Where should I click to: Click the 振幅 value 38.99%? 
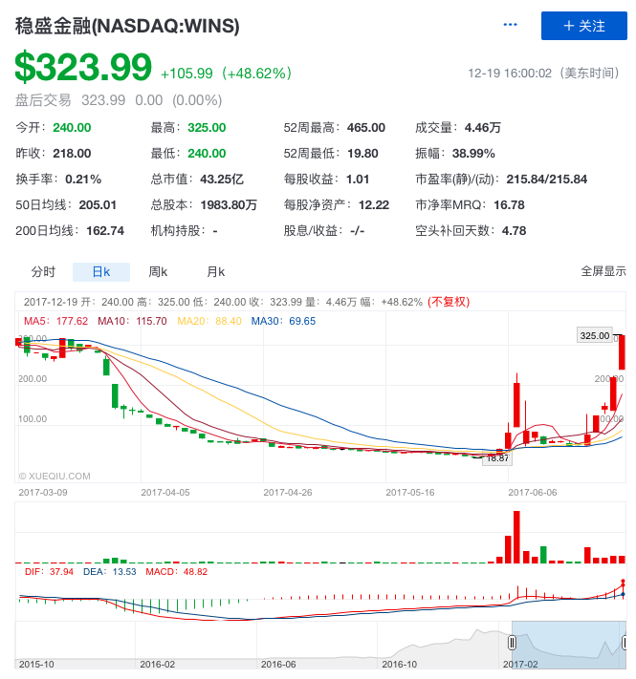(473, 154)
